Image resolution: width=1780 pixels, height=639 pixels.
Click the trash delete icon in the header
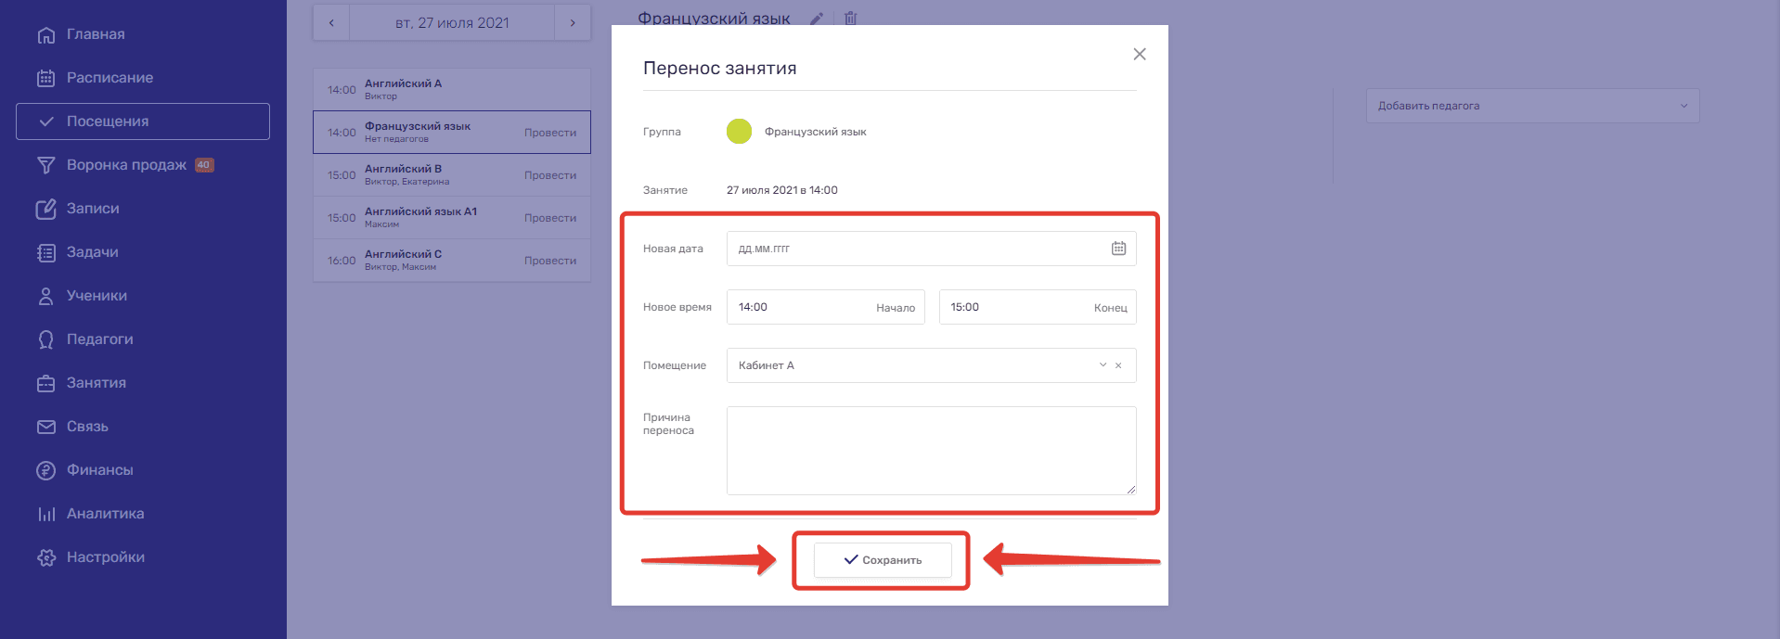850,19
